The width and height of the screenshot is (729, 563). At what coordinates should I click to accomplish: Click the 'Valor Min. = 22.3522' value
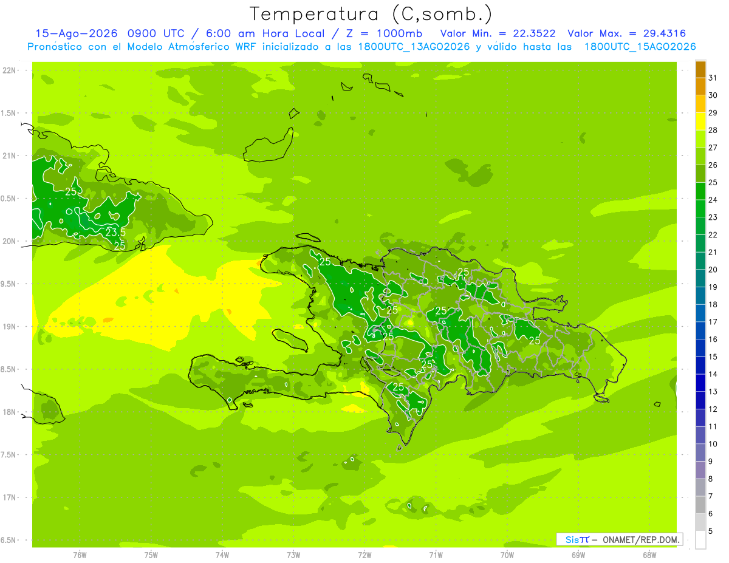point(498,33)
